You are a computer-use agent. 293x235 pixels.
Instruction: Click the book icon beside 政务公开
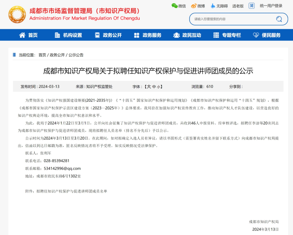point(97,35)
